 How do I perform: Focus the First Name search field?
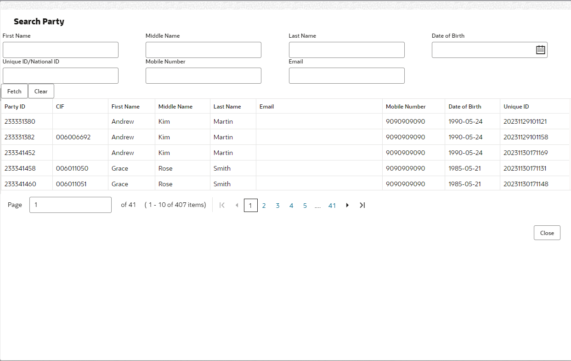point(61,50)
